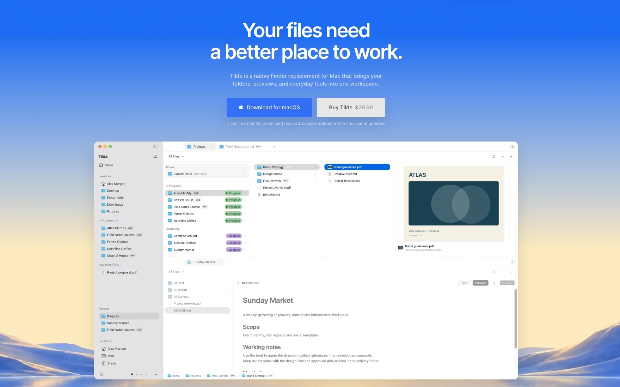Click the back arrow in the upper pane
The image size is (620, 387).
(169, 147)
